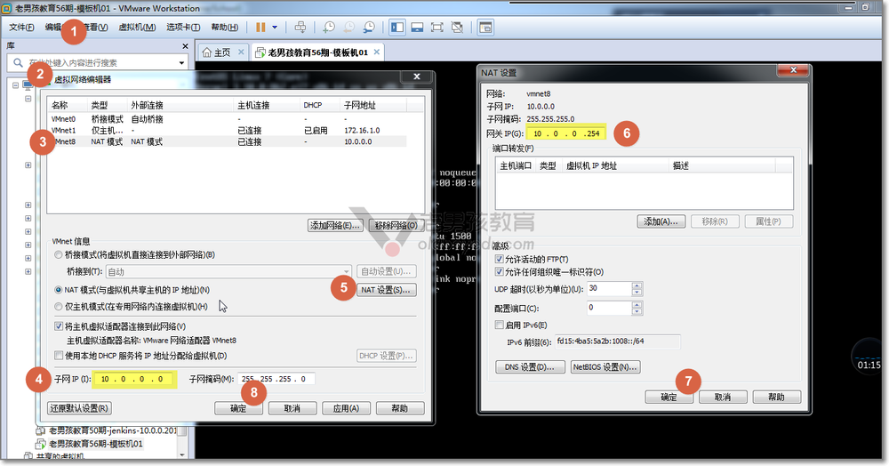Click the UDP 超时 value field

click(x=609, y=288)
